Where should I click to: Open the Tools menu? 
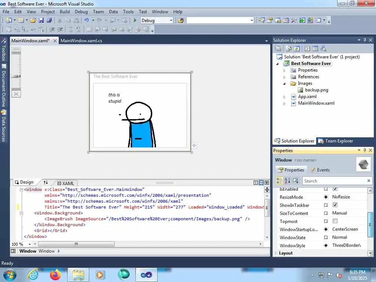click(x=128, y=12)
